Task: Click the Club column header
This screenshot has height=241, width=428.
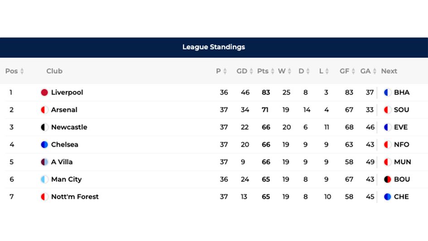Action: point(54,71)
